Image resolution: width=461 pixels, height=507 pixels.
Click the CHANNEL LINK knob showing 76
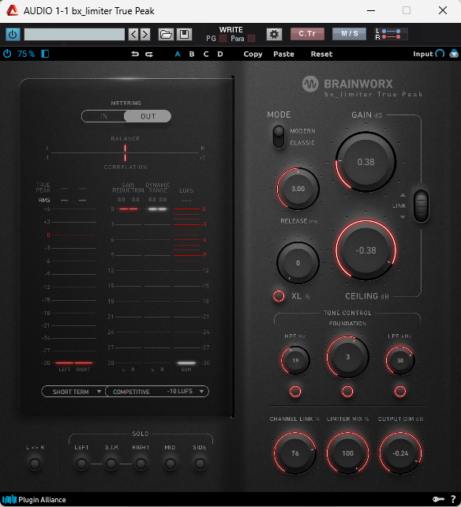[294, 453]
